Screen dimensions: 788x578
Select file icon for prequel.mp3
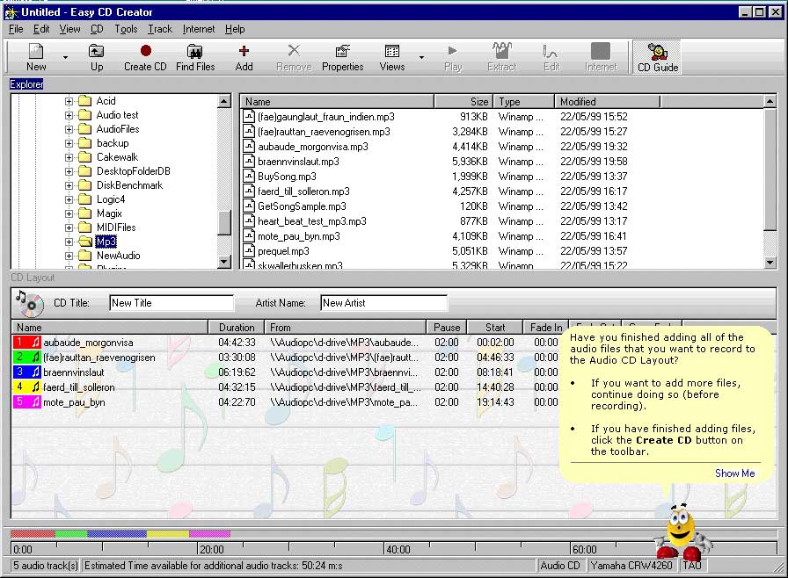[x=249, y=251]
